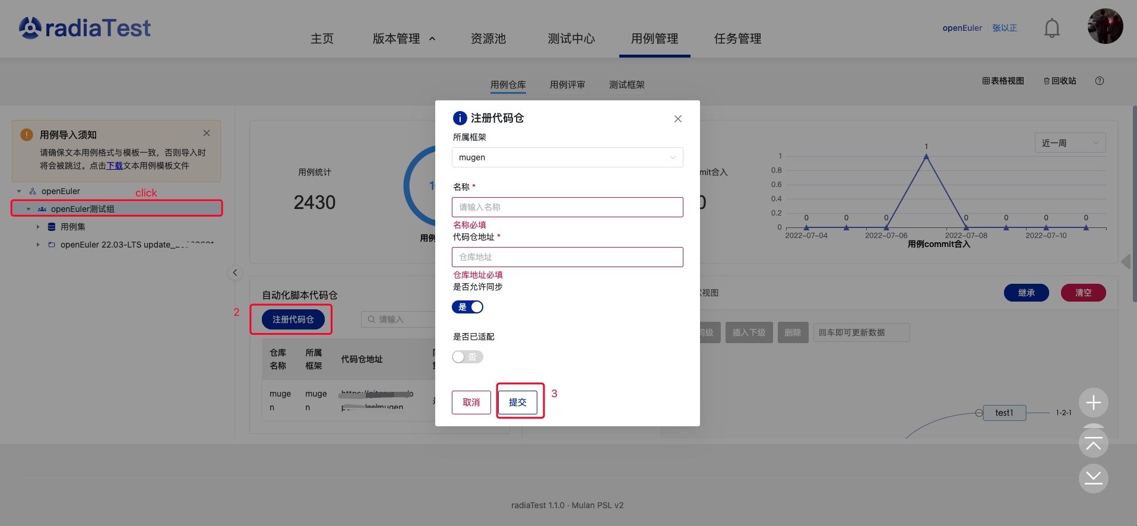
Task: Click the round plus floating button
Action: (1093, 403)
